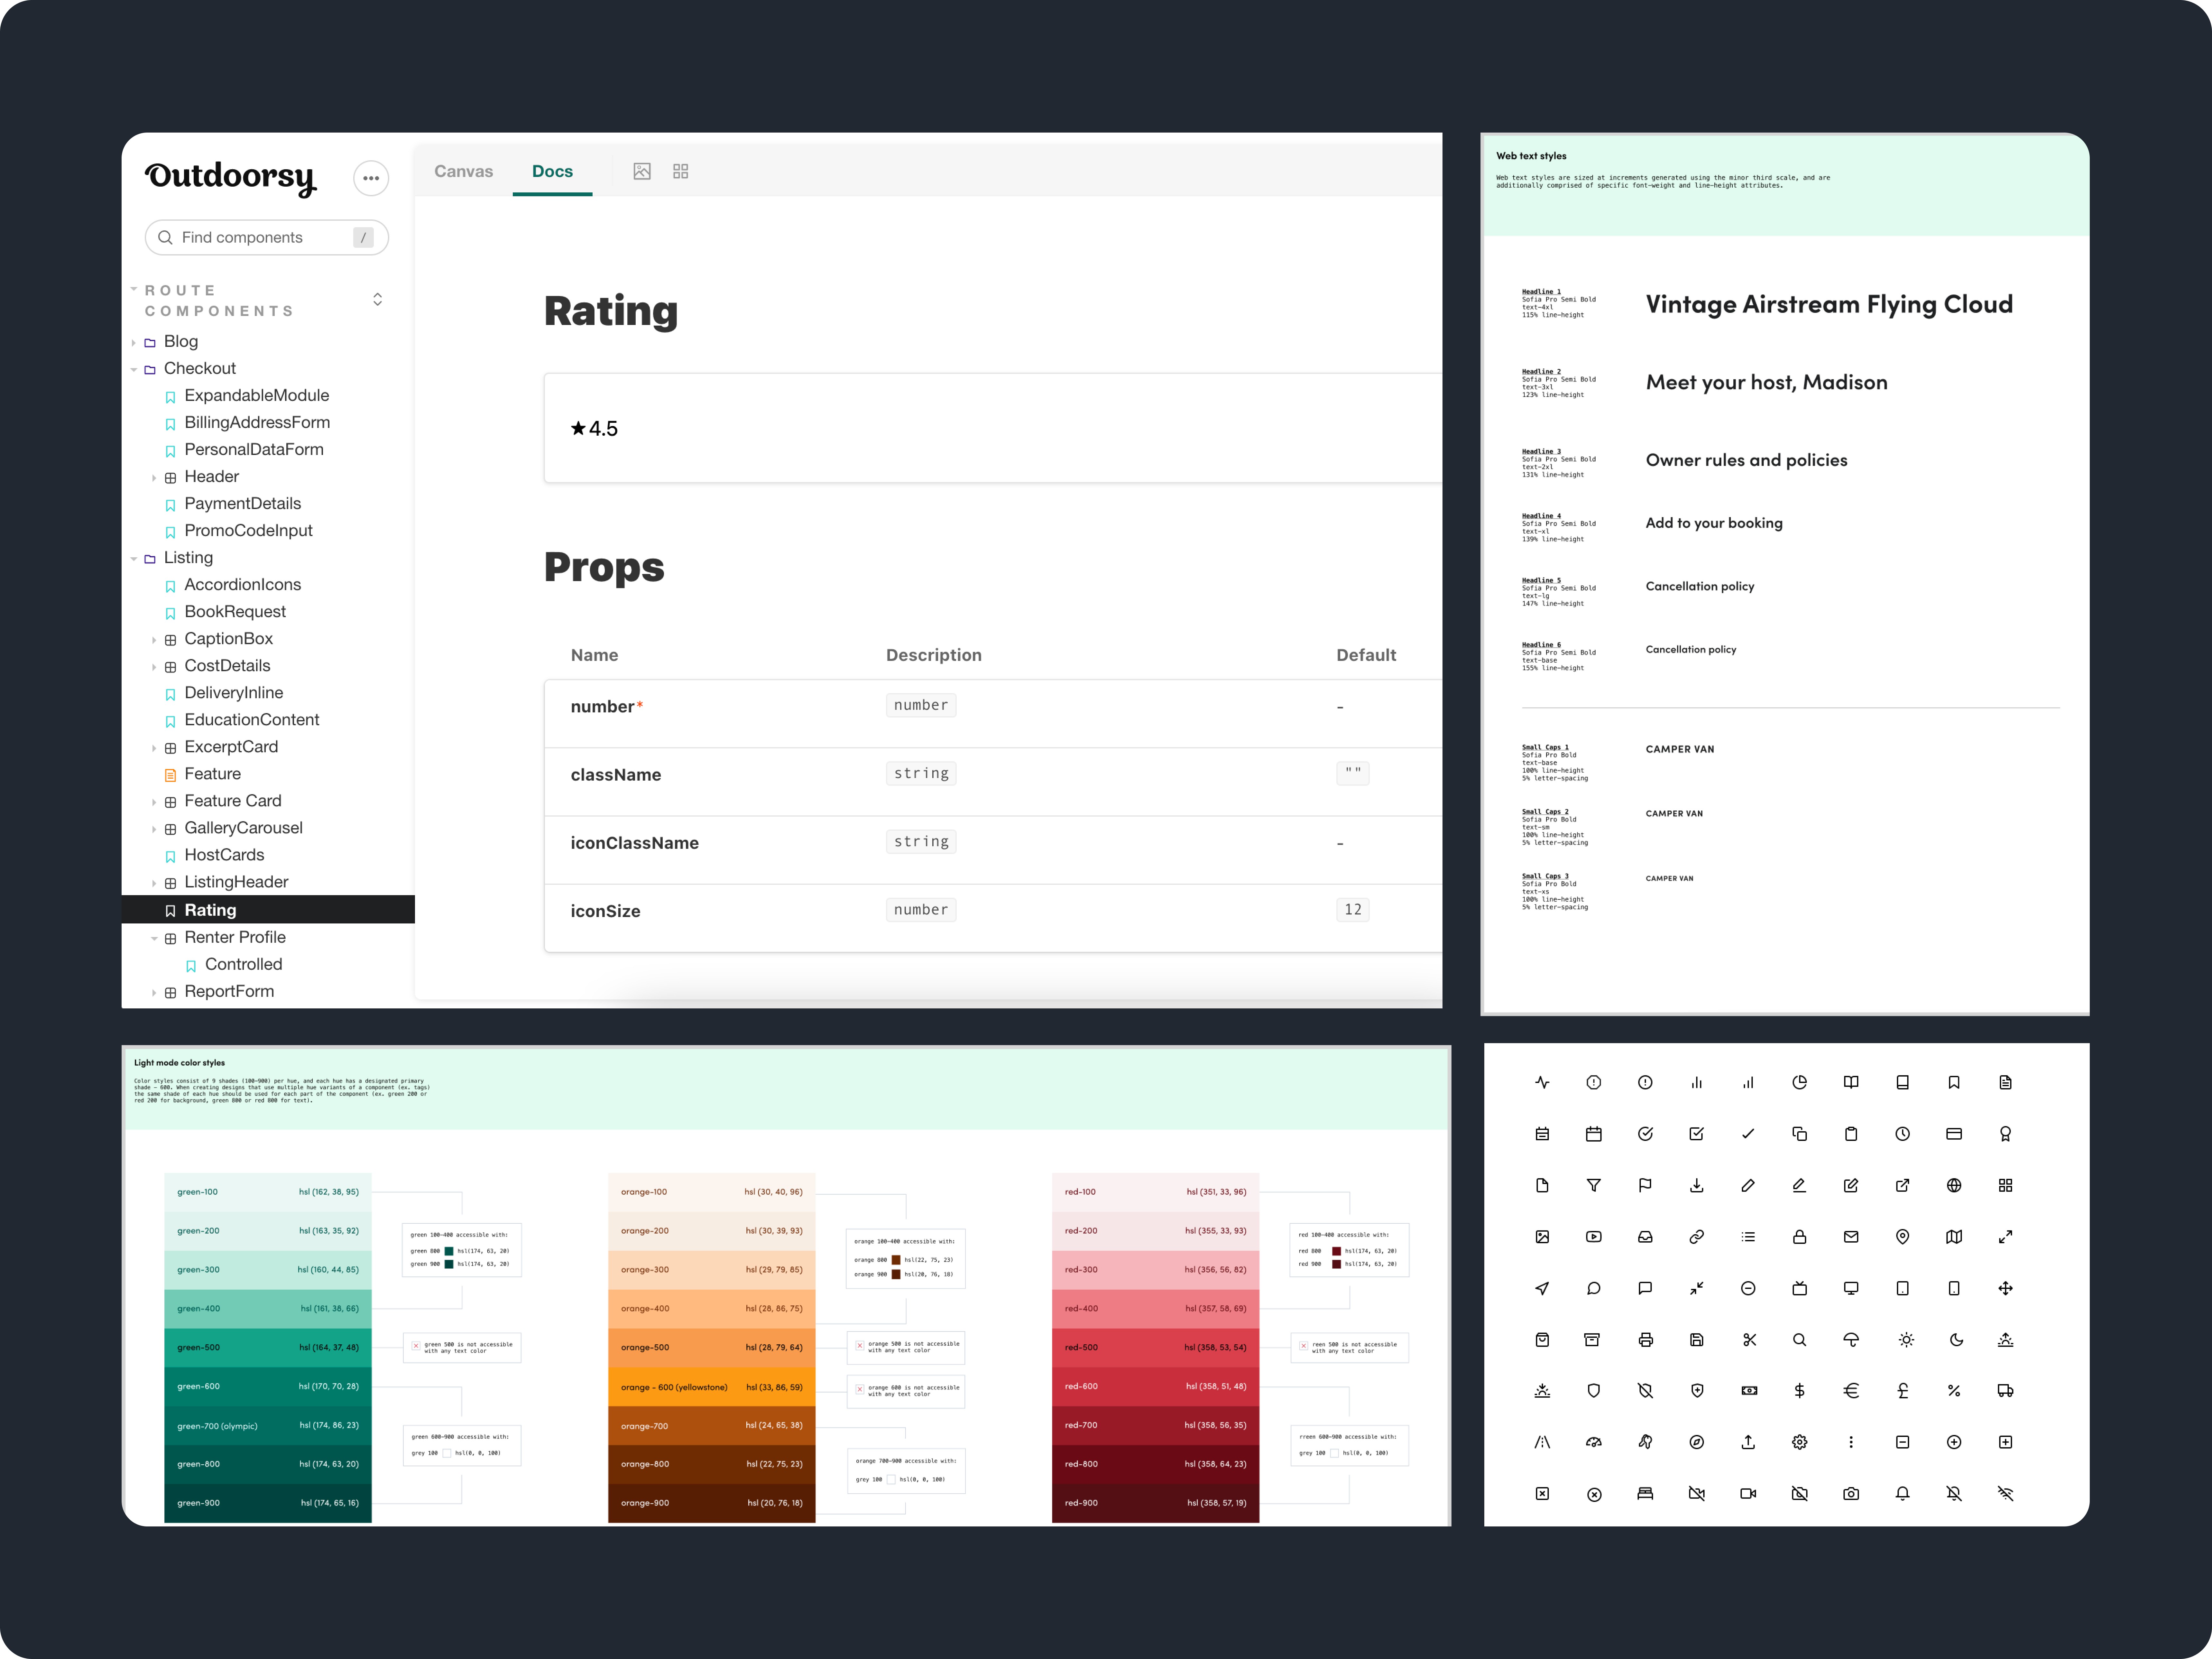This screenshot has width=2212, height=1659.
Task: Click the 4.5 star rating preview
Action: [594, 429]
